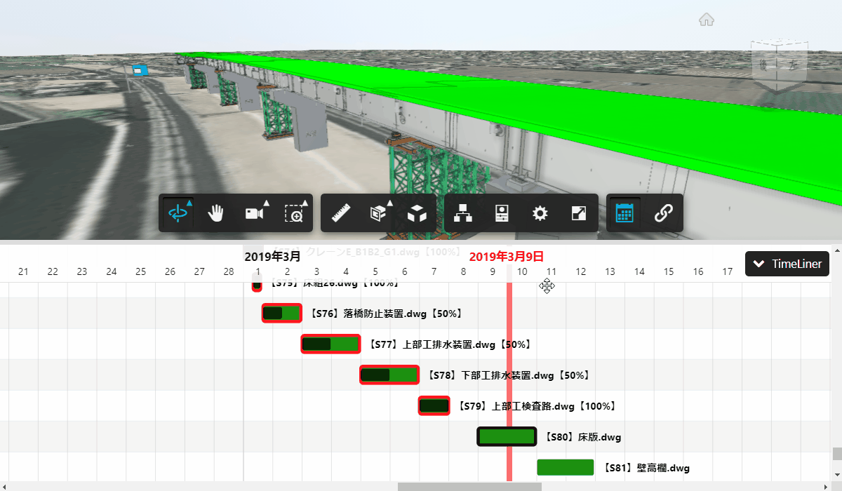Activate the Pan hand tool

(216, 213)
